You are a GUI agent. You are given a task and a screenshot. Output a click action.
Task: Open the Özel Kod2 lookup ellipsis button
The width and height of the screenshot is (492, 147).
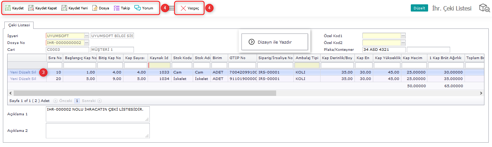tap(403, 43)
